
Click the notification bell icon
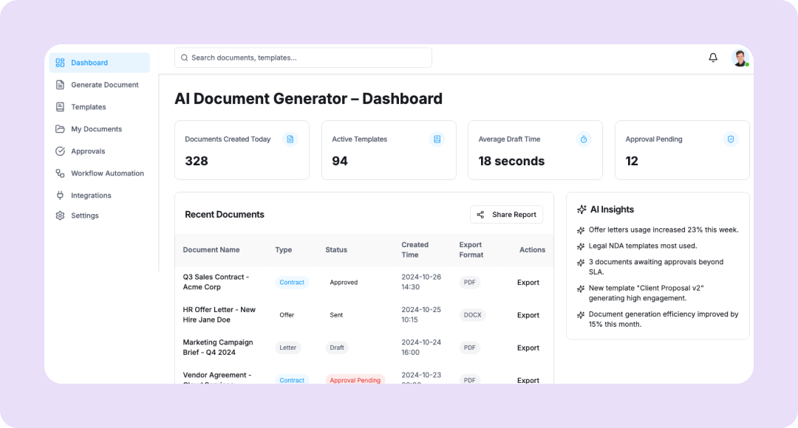(x=713, y=58)
